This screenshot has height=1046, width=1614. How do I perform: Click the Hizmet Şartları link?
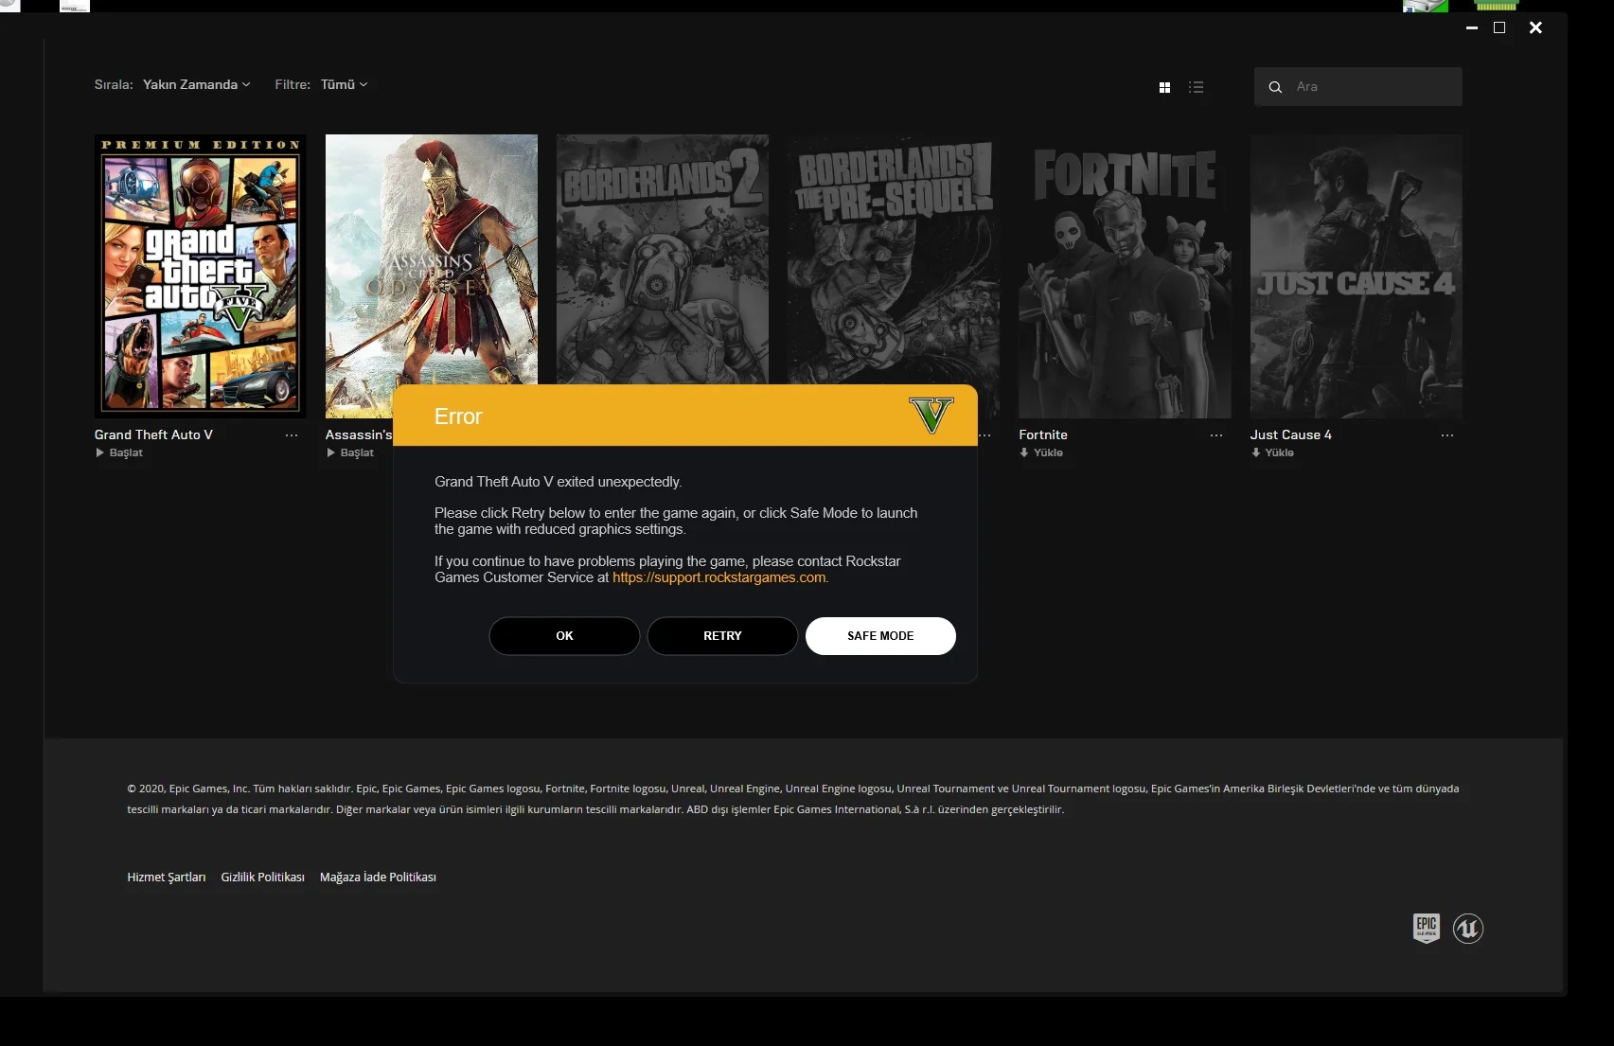click(x=166, y=877)
